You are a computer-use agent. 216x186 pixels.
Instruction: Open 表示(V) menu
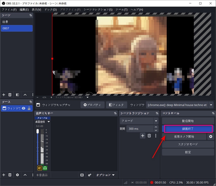(36, 10)
